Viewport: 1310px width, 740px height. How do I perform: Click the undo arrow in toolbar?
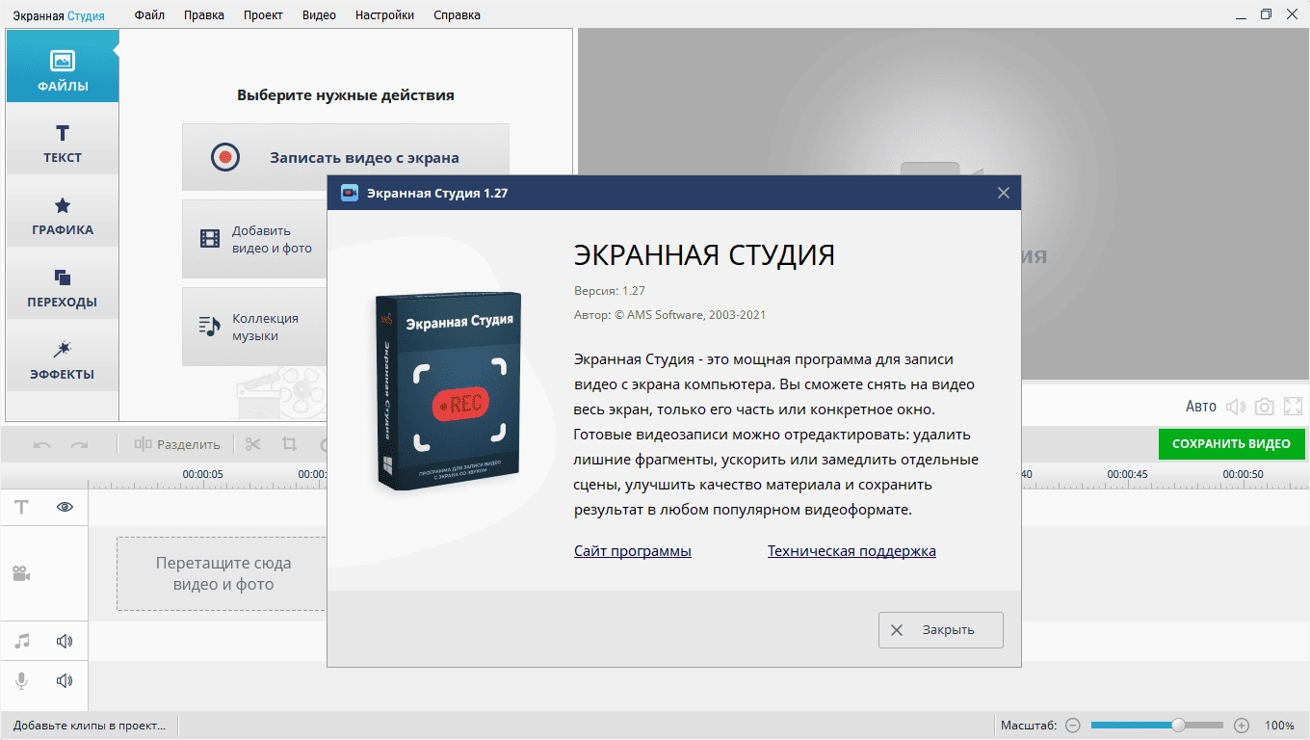pos(42,444)
